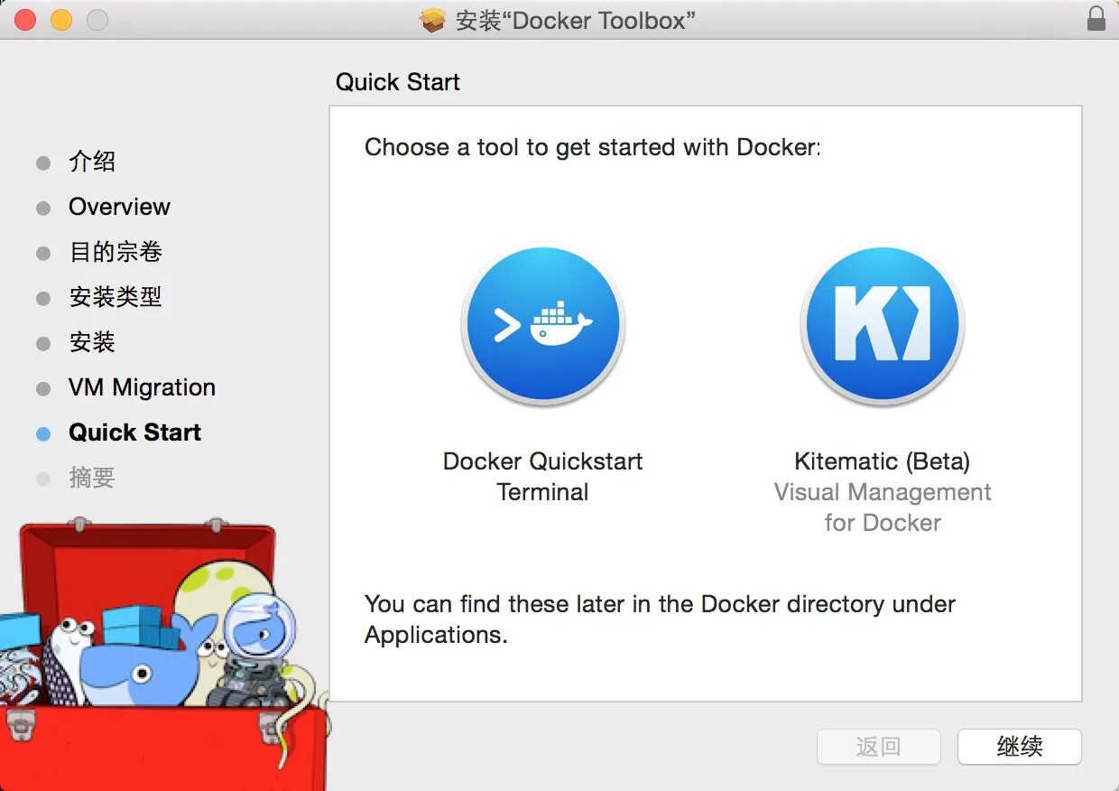Select the 摘要 step in the sidebar

[x=92, y=478]
